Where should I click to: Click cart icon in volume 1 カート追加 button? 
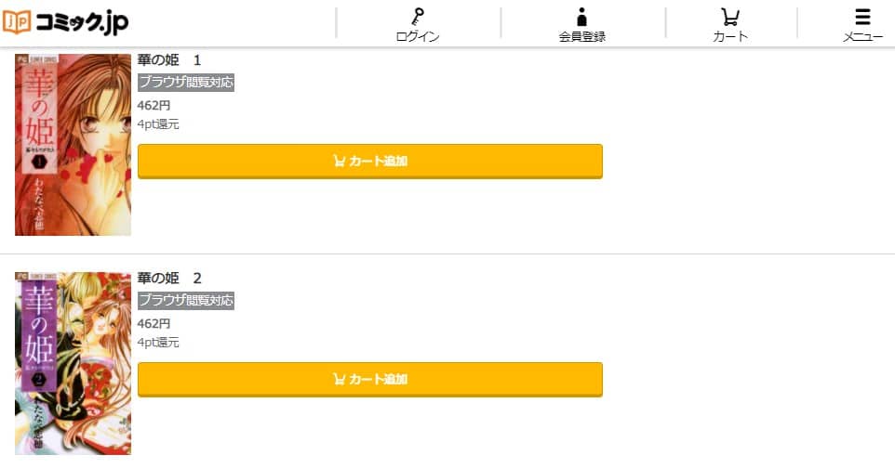pyautogui.click(x=339, y=161)
